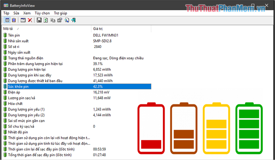Screen dimensions: 275x160
Task: Select the Tên pin row
Action: 77,35
